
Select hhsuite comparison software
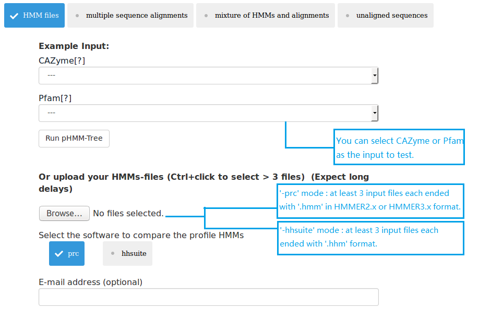tap(128, 254)
